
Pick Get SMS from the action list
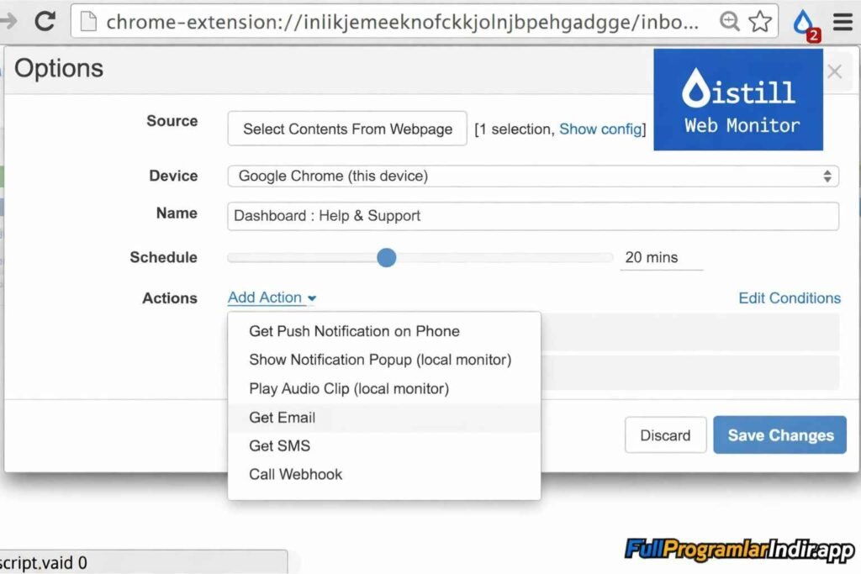click(279, 445)
